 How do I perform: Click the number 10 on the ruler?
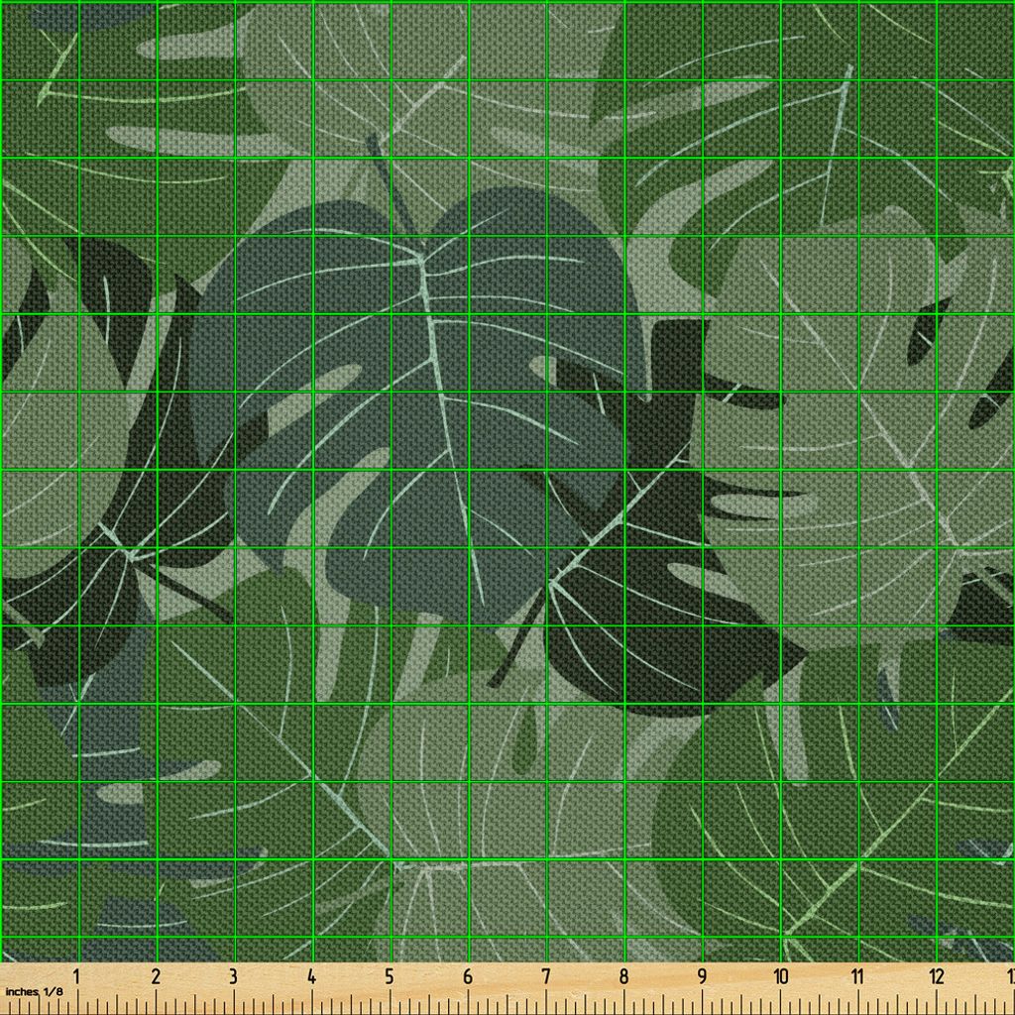(780, 978)
